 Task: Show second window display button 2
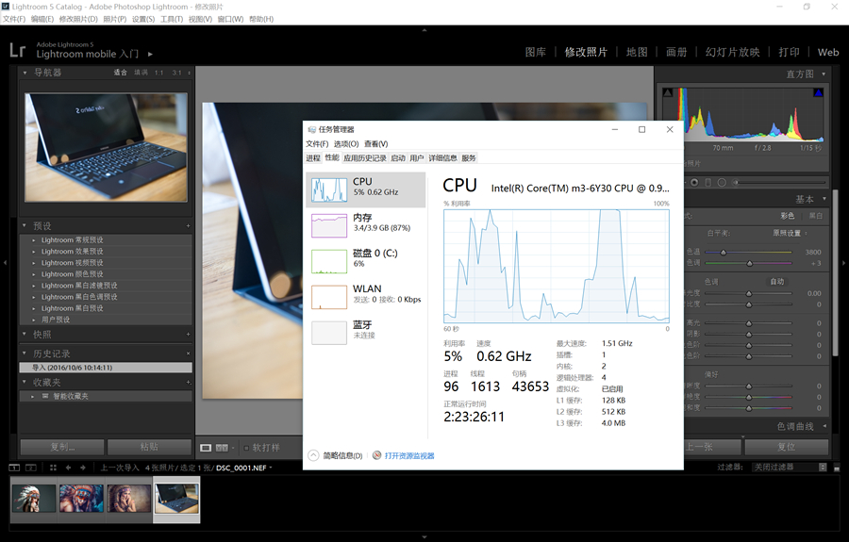click(31, 468)
